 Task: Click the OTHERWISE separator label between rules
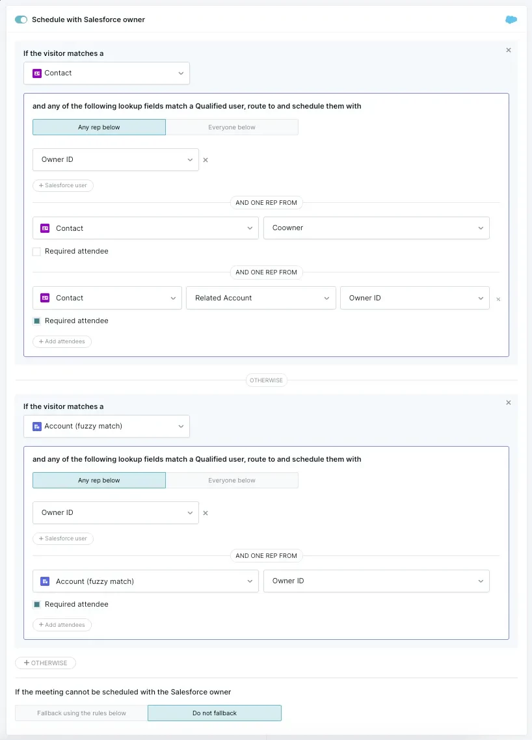266,380
